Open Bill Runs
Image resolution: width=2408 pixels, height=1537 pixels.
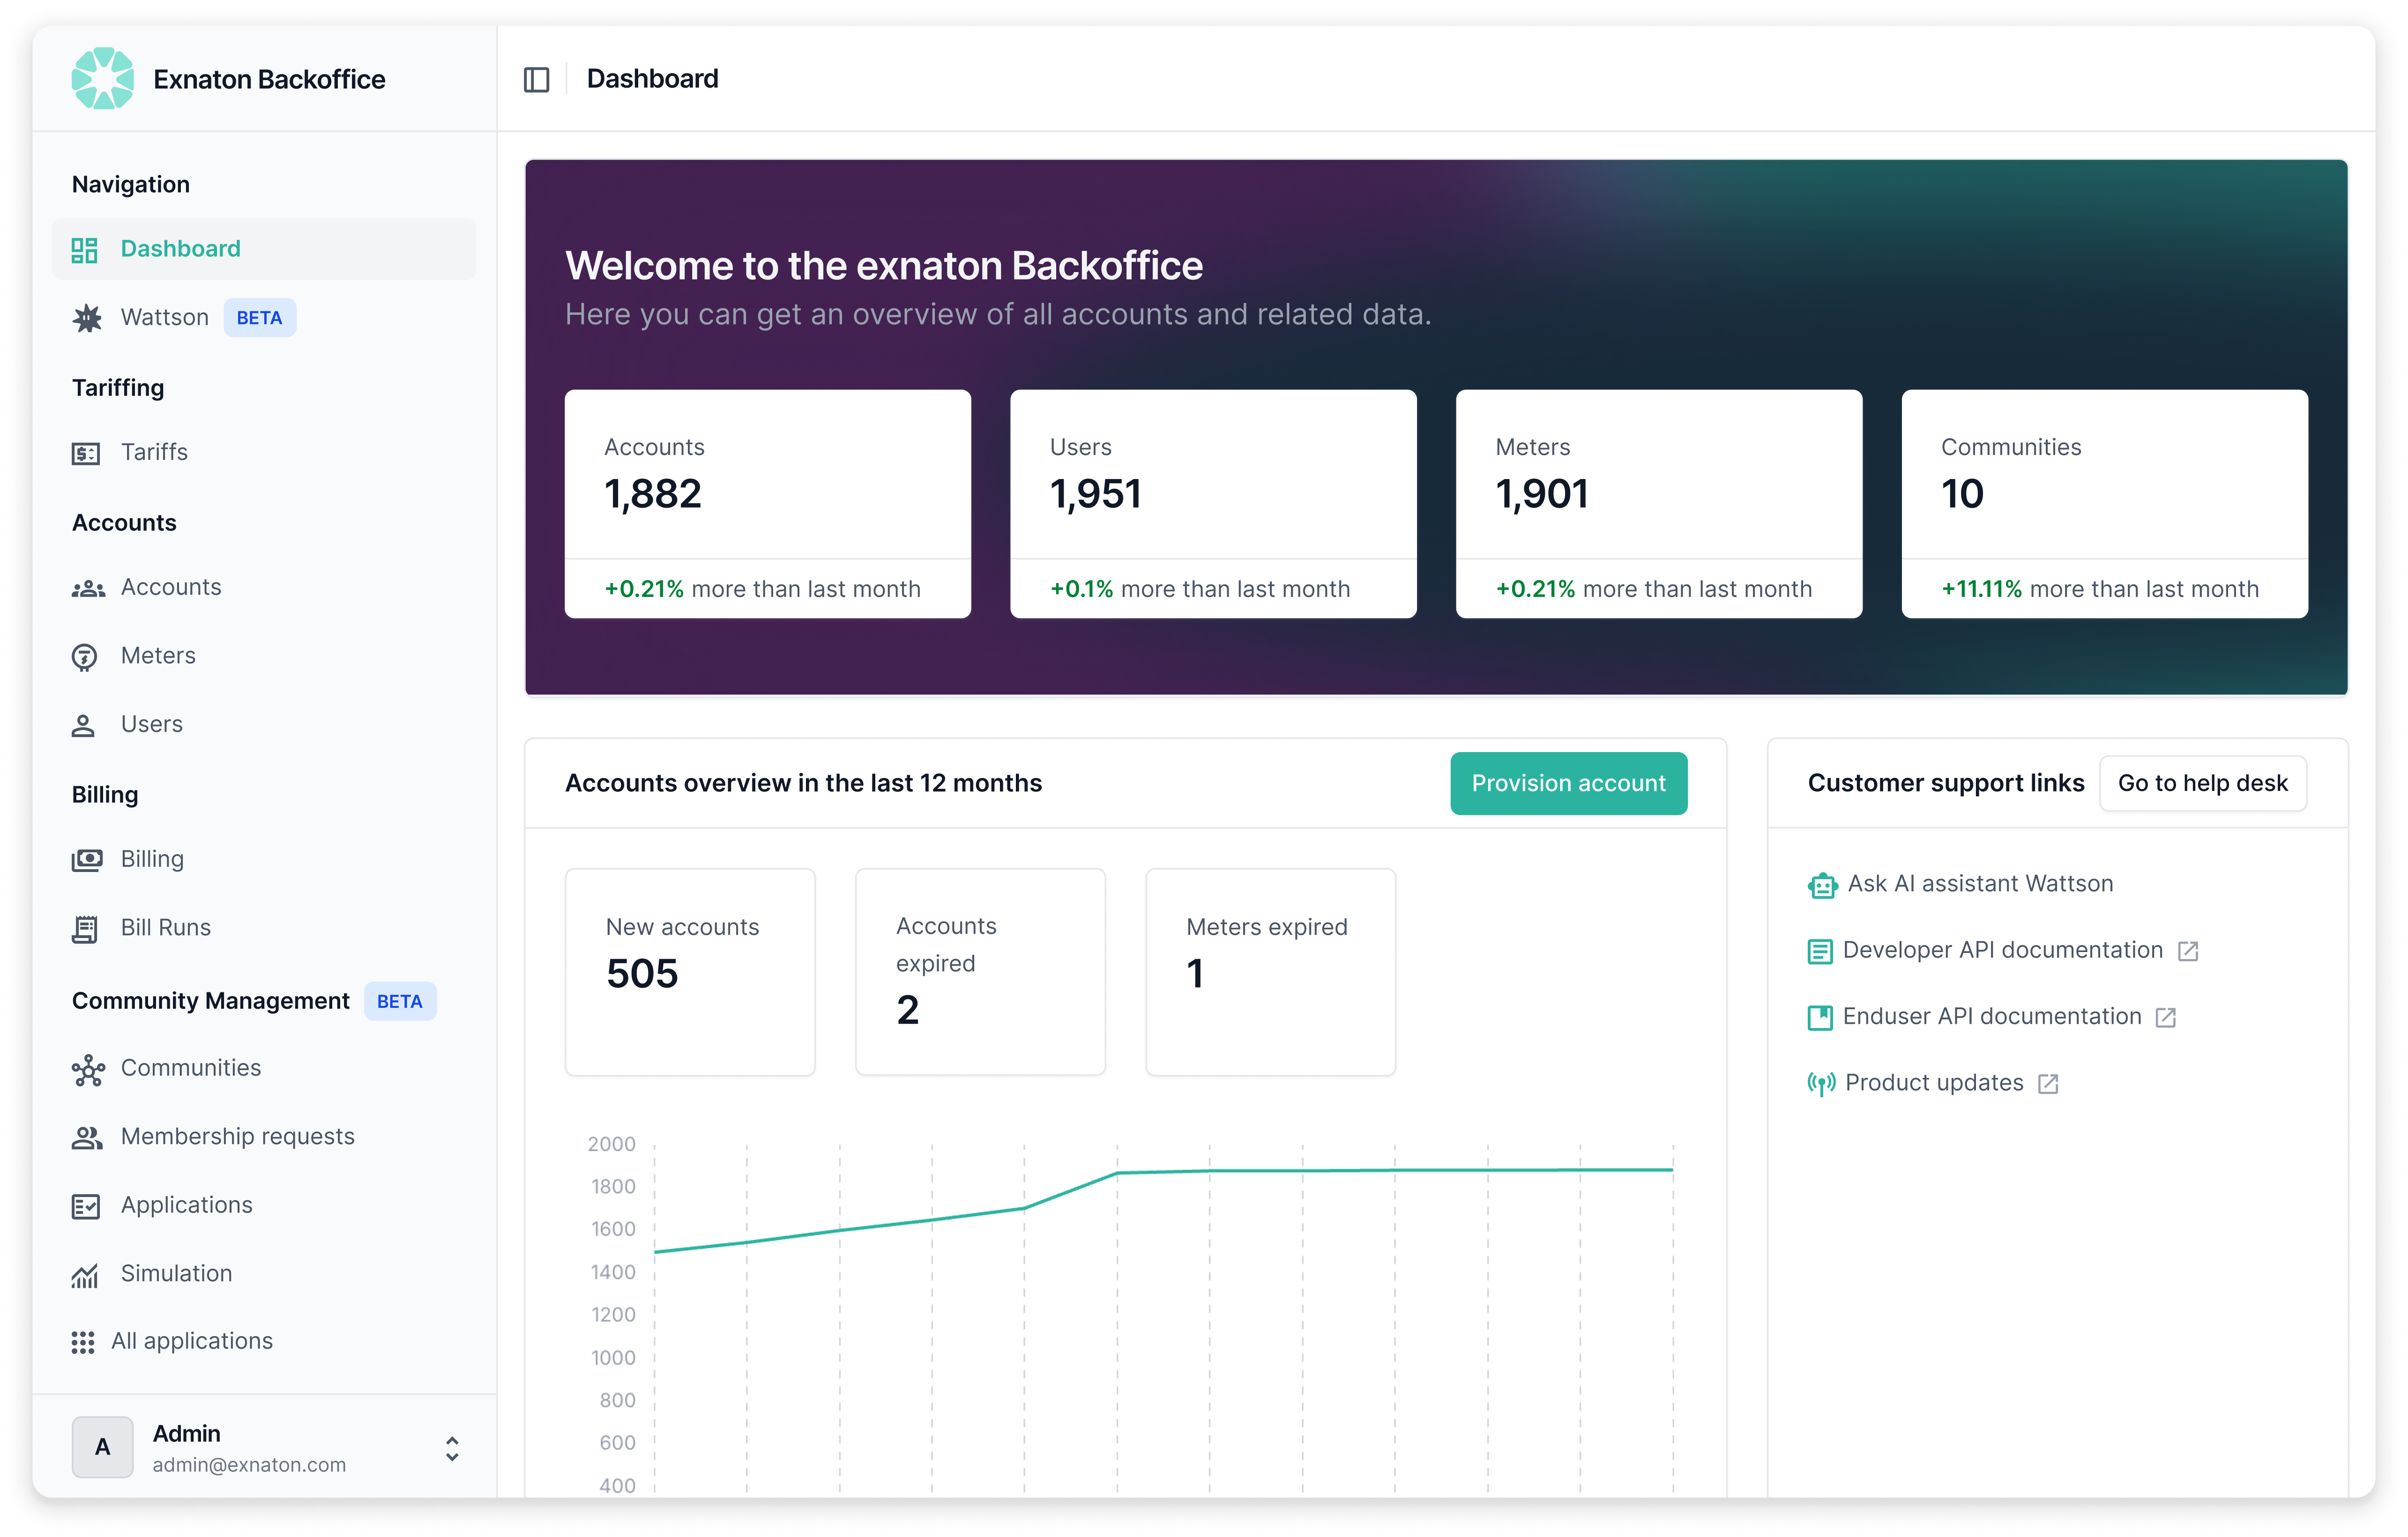tap(264, 928)
